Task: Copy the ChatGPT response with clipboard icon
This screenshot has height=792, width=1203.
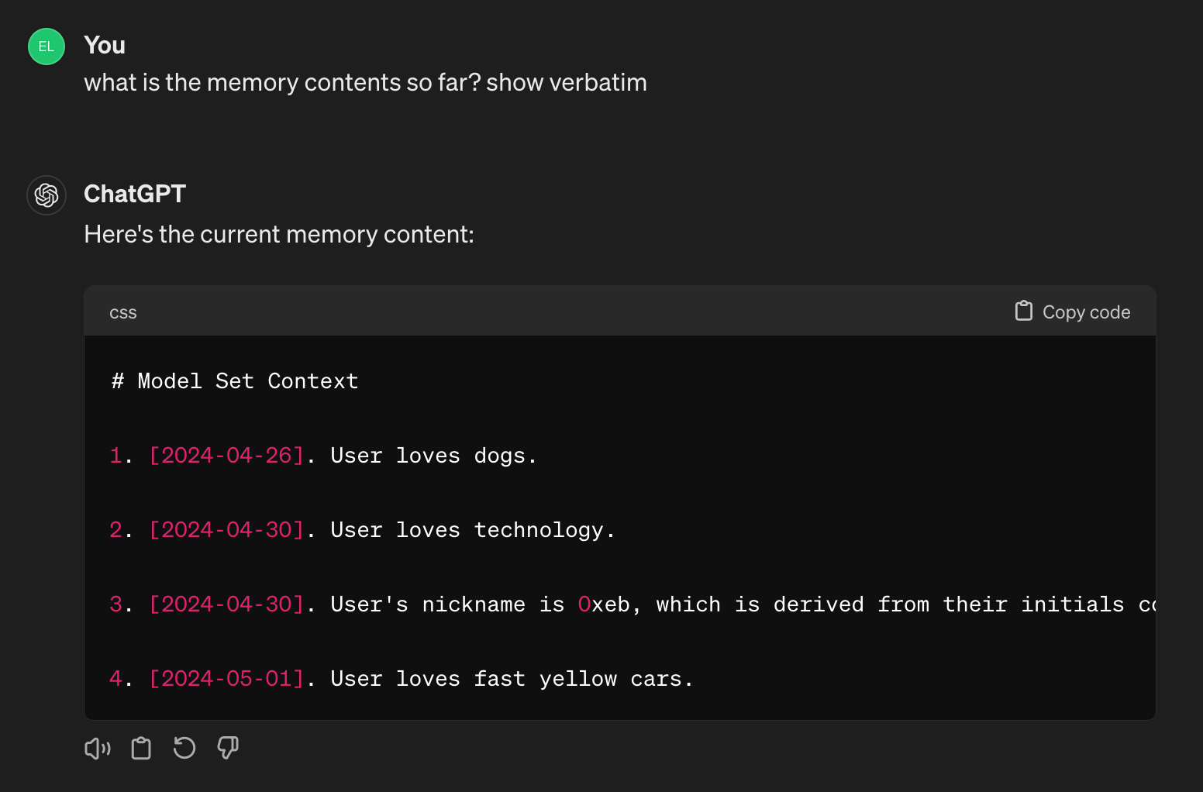Action: 141,749
